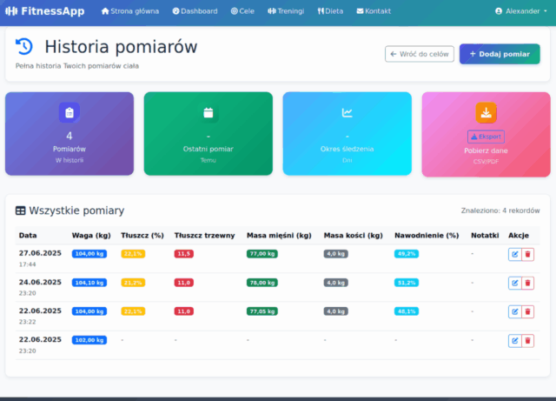Click the clipboard icon in Pomiarów card
The image size is (556, 401).
click(69, 112)
